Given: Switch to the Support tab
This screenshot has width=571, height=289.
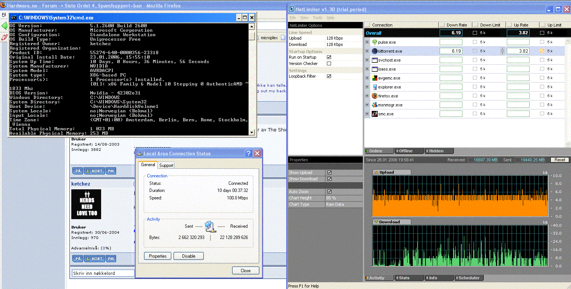Looking at the screenshot, I should pyautogui.click(x=166, y=165).
